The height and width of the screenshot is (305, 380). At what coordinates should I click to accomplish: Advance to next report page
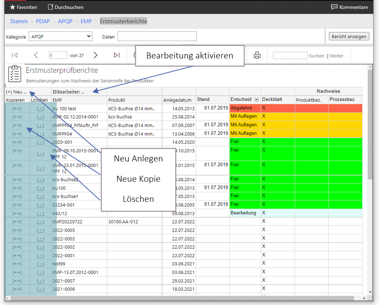click(95, 55)
